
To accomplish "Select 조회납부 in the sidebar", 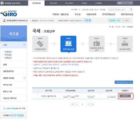I will tap(8, 52).
